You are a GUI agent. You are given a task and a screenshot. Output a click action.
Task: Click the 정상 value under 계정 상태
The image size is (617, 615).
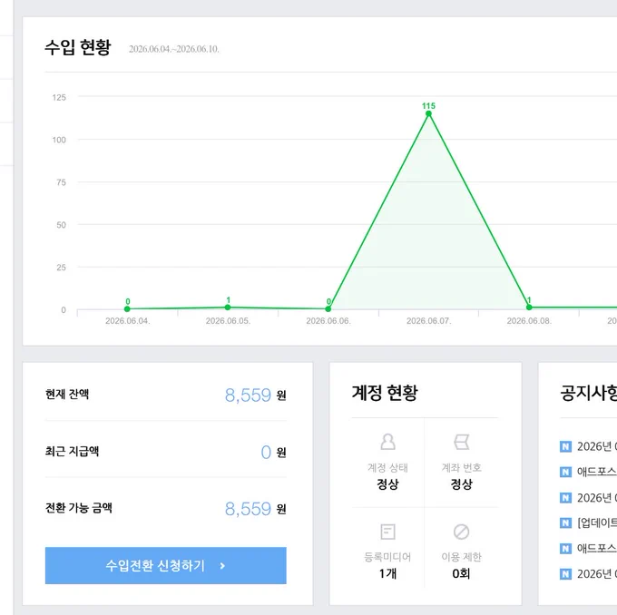(387, 484)
